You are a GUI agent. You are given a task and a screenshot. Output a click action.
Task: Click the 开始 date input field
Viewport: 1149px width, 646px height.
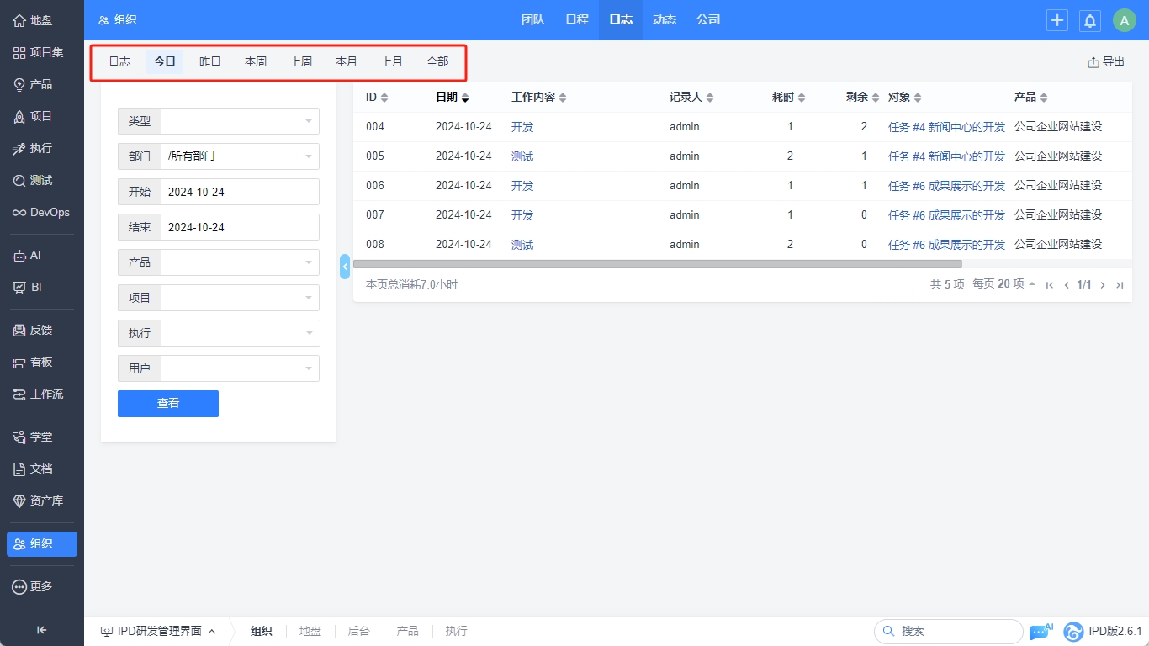click(x=240, y=192)
